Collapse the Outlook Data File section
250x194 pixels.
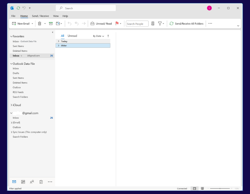click(x=11, y=64)
